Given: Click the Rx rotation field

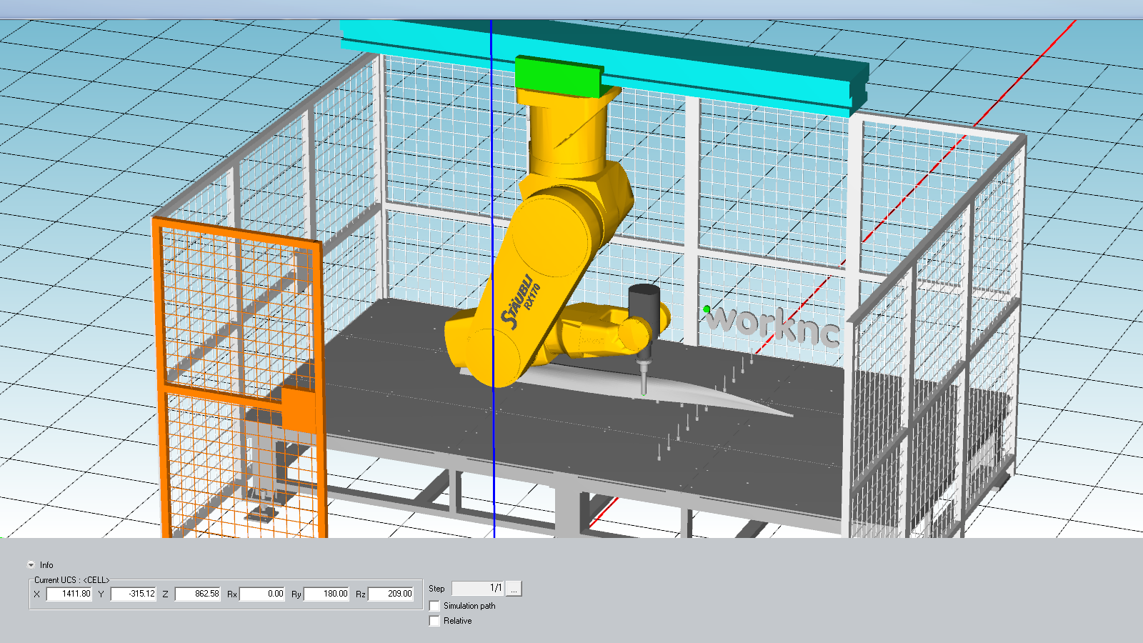Looking at the screenshot, I should pos(261,594).
